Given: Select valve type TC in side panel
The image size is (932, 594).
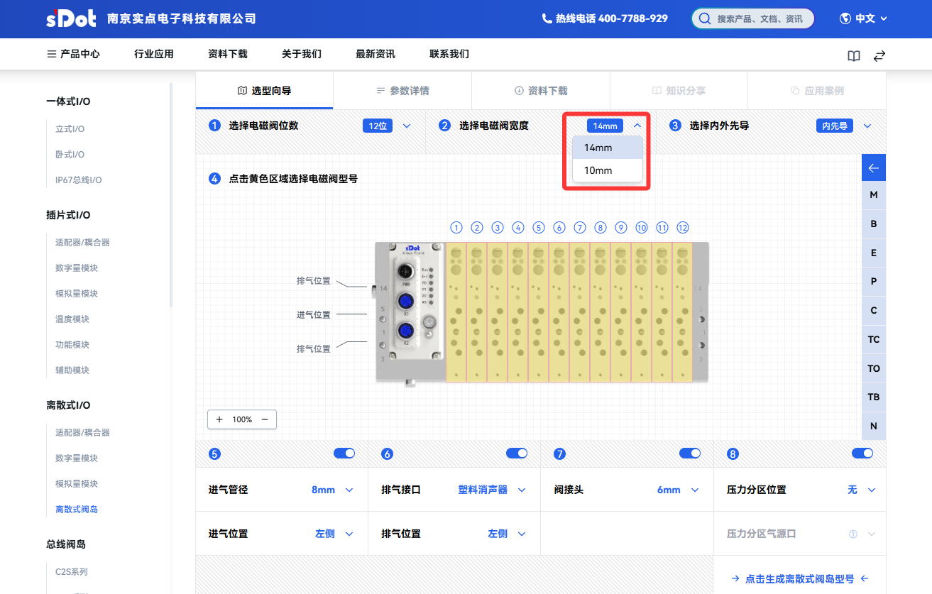Looking at the screenshot, I should point(873,339).
